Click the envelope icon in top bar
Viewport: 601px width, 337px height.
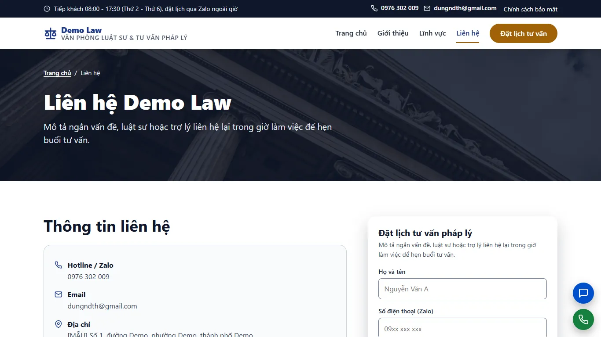[427, 8]
